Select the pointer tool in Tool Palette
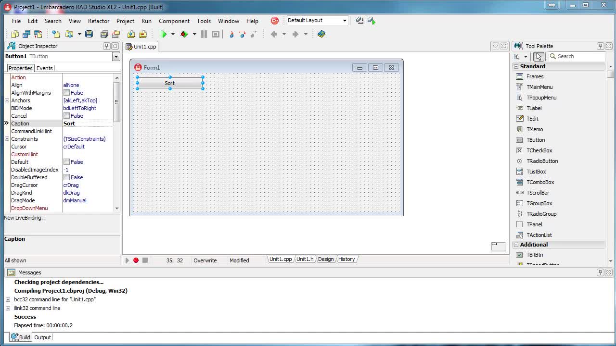 click(539, 56)
